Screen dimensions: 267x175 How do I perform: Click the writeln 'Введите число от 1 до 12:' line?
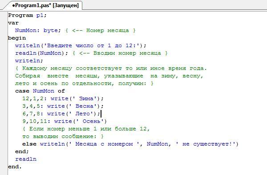click(81, 46)
